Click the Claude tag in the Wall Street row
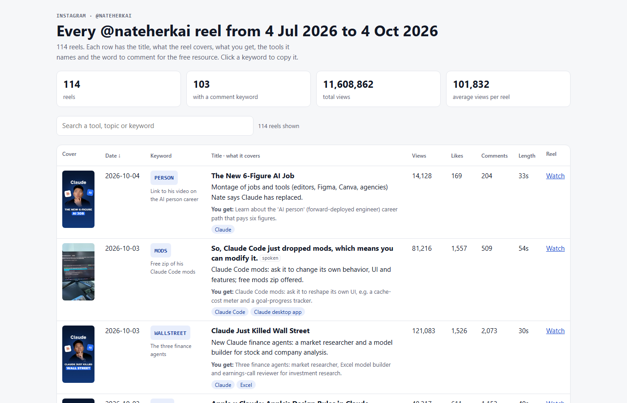The image size is (627, 403). pyautogui.click(x=223, y=385)
